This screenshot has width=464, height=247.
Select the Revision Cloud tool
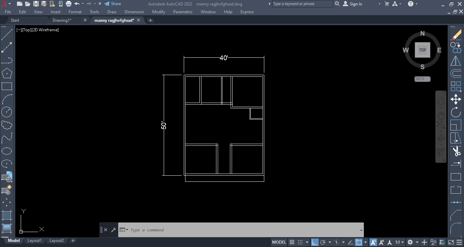[x=7, y=125]
